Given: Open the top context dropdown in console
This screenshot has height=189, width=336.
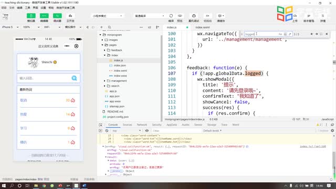Looking at the screenshot, I should pos(127,131).
